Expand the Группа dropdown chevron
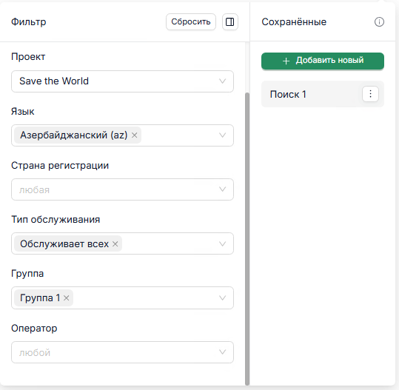The height and width of the screenshot is (390, 399). coord(222,298)
